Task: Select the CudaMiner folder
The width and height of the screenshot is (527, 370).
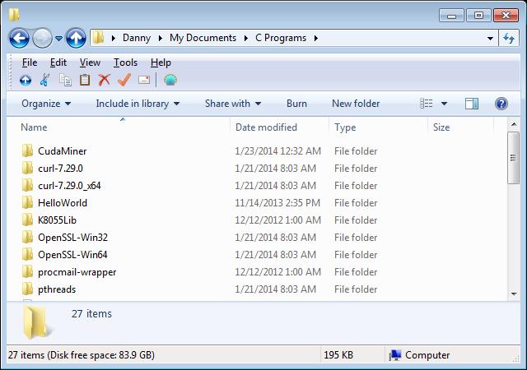Action: [x=63, y=151]
